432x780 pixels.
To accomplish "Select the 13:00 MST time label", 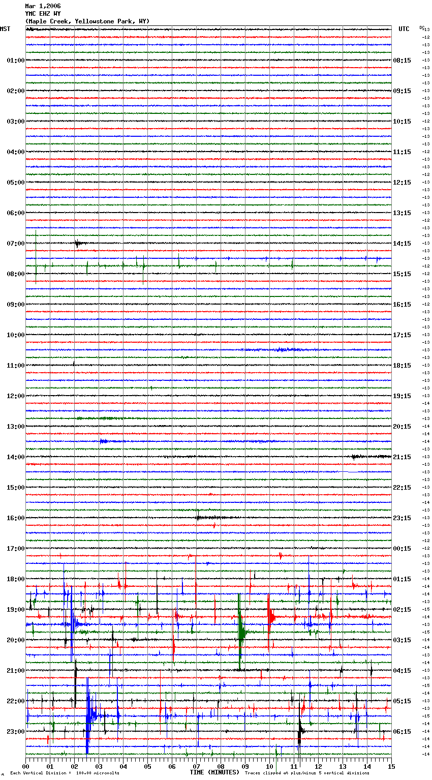I will (16, 427).
